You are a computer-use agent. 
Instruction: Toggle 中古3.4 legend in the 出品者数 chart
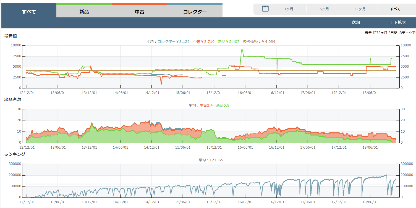point(206,106)
